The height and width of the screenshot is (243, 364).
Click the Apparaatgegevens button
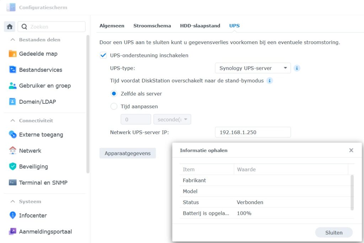[128, 154]
